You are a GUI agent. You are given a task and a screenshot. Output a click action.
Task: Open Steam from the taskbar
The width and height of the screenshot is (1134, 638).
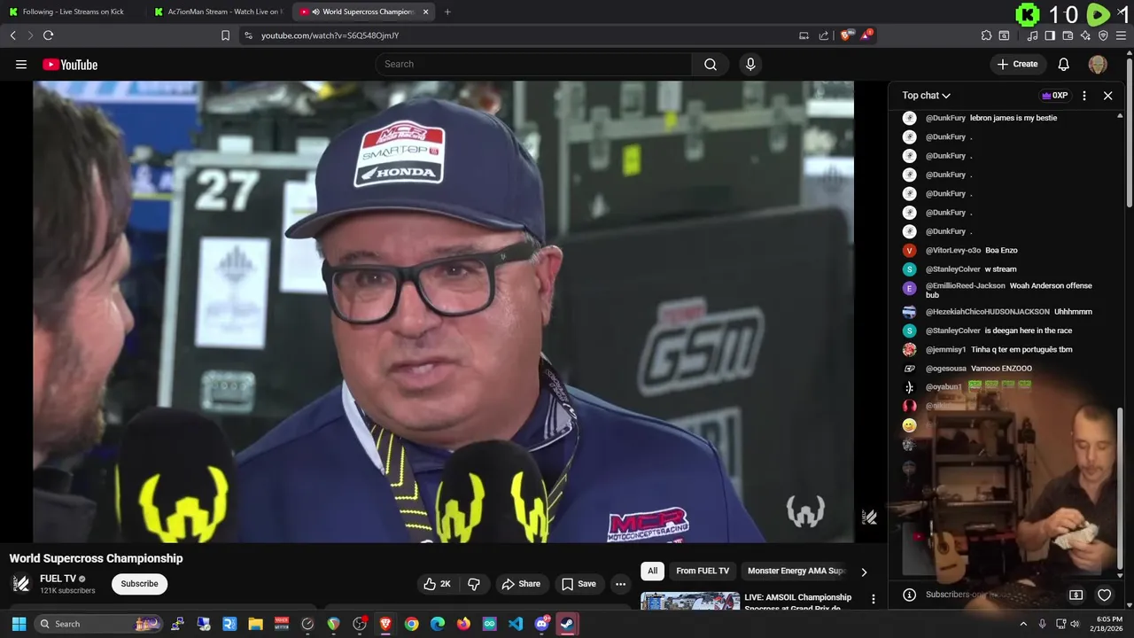tap(567, 624)
